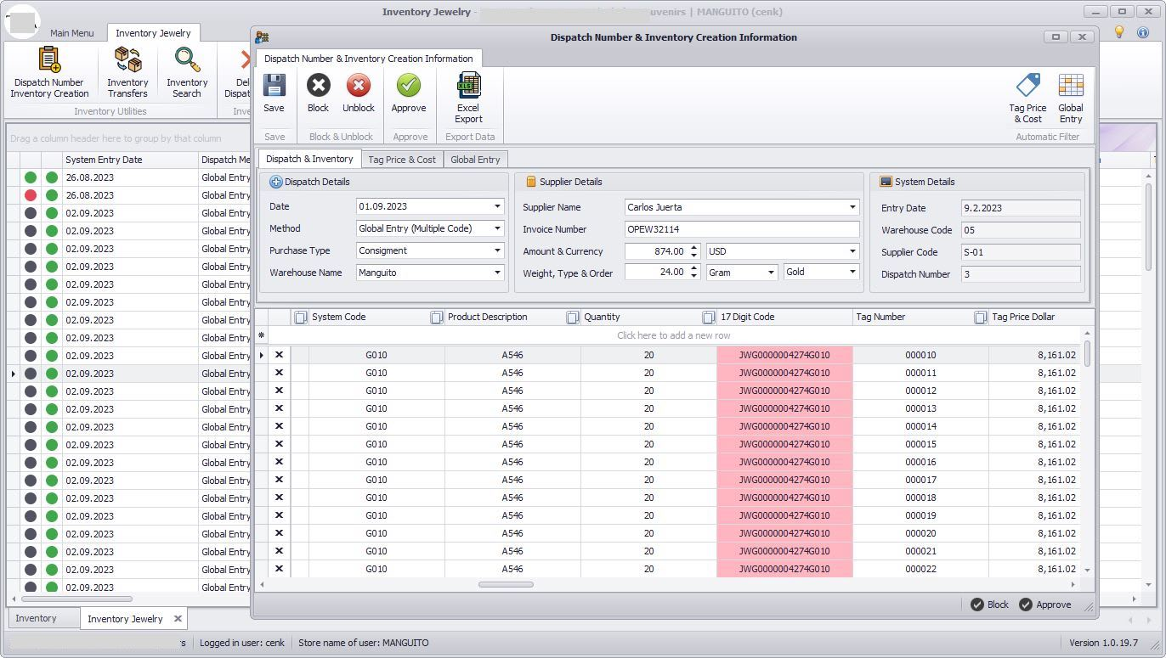Screen dimensions: 1166x658
Task: Open Dispatch Number Inventory Creation tool
Action: point(49,72)
